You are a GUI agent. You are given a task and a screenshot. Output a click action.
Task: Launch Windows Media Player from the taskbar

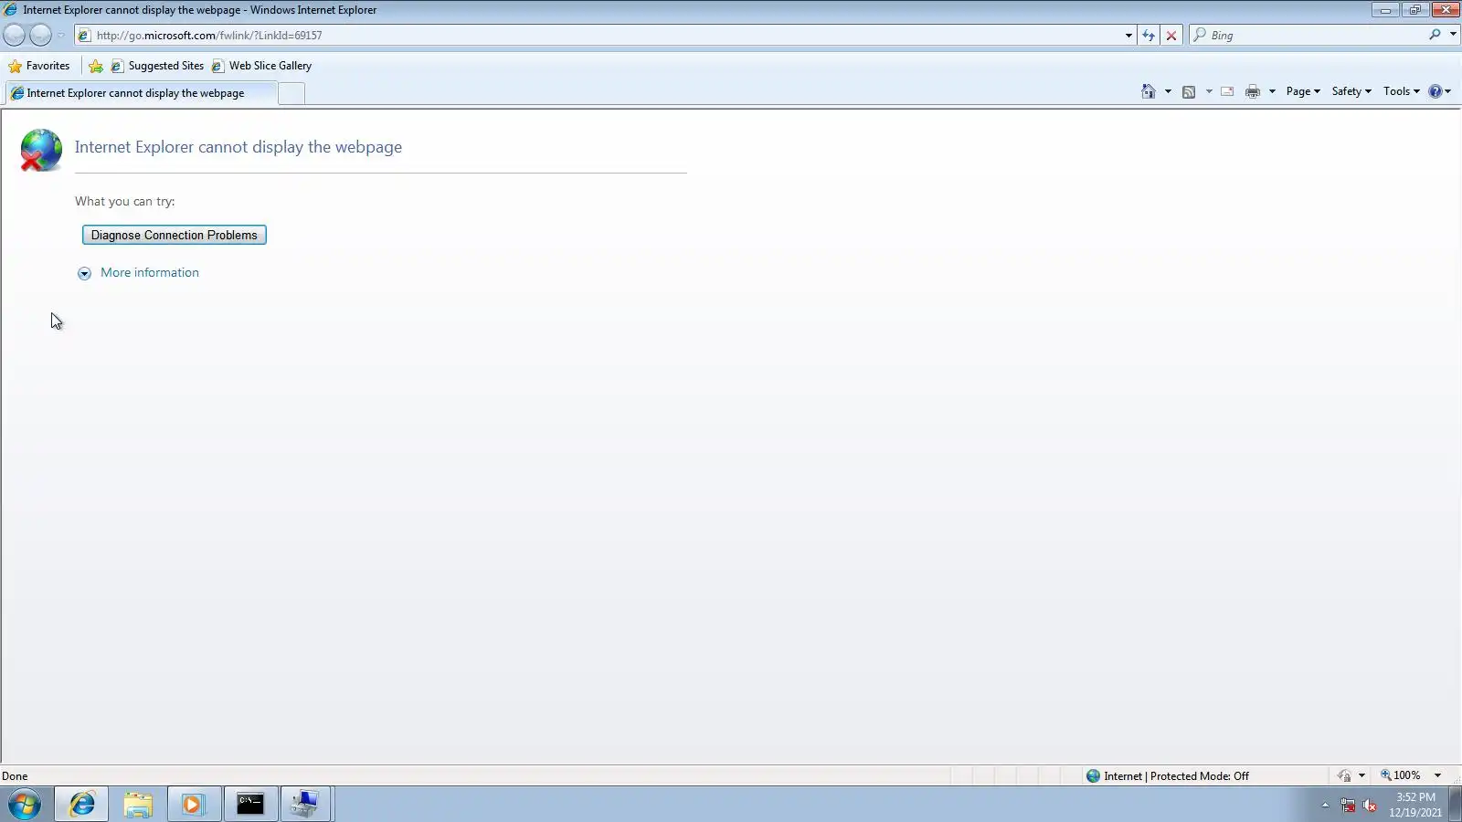click(193, 805)
